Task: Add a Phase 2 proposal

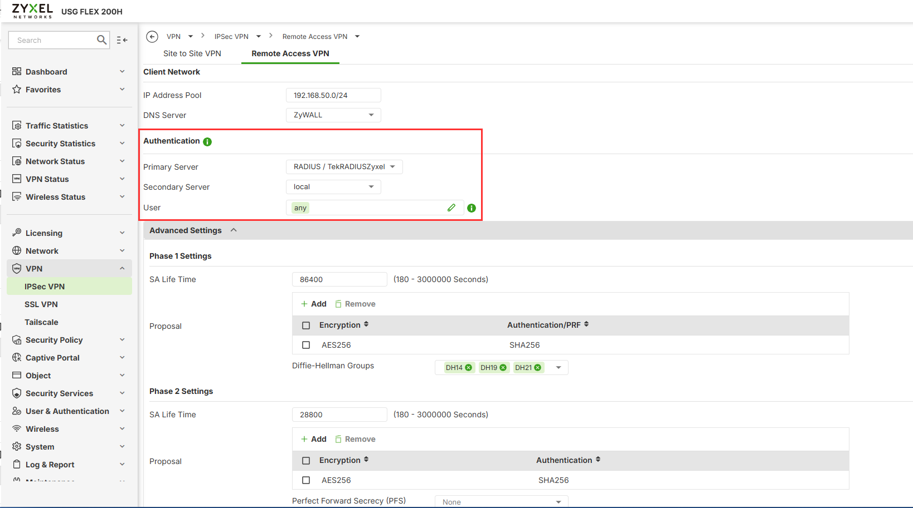Action: (x=314, y=439)
